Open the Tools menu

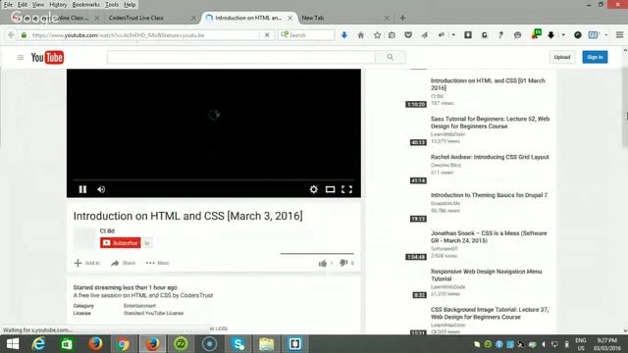tap(112, 5)
